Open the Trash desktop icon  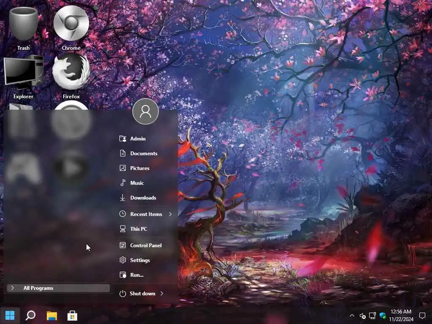click(24, 28)
